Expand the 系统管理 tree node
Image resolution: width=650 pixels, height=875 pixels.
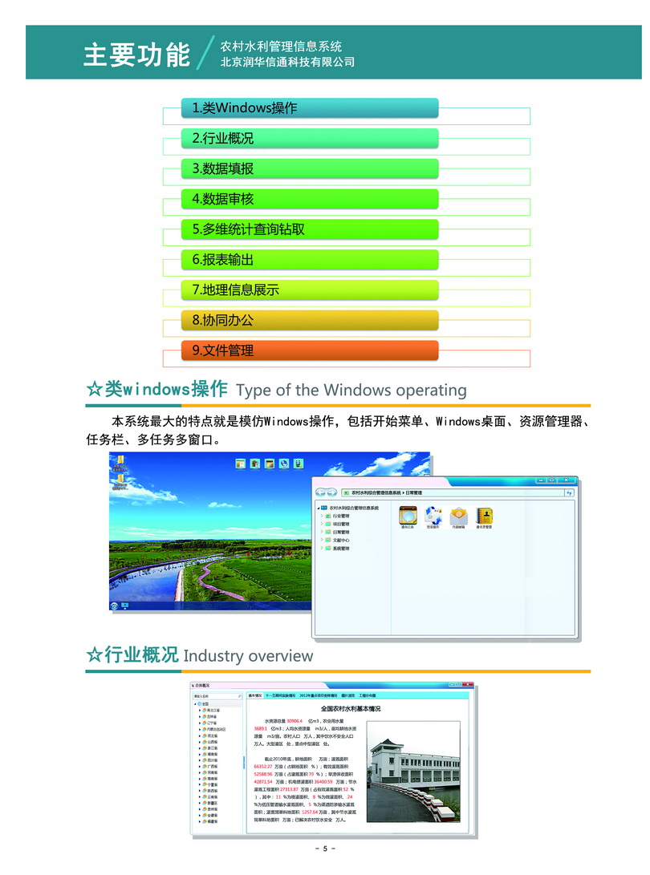tap(323, 548)
